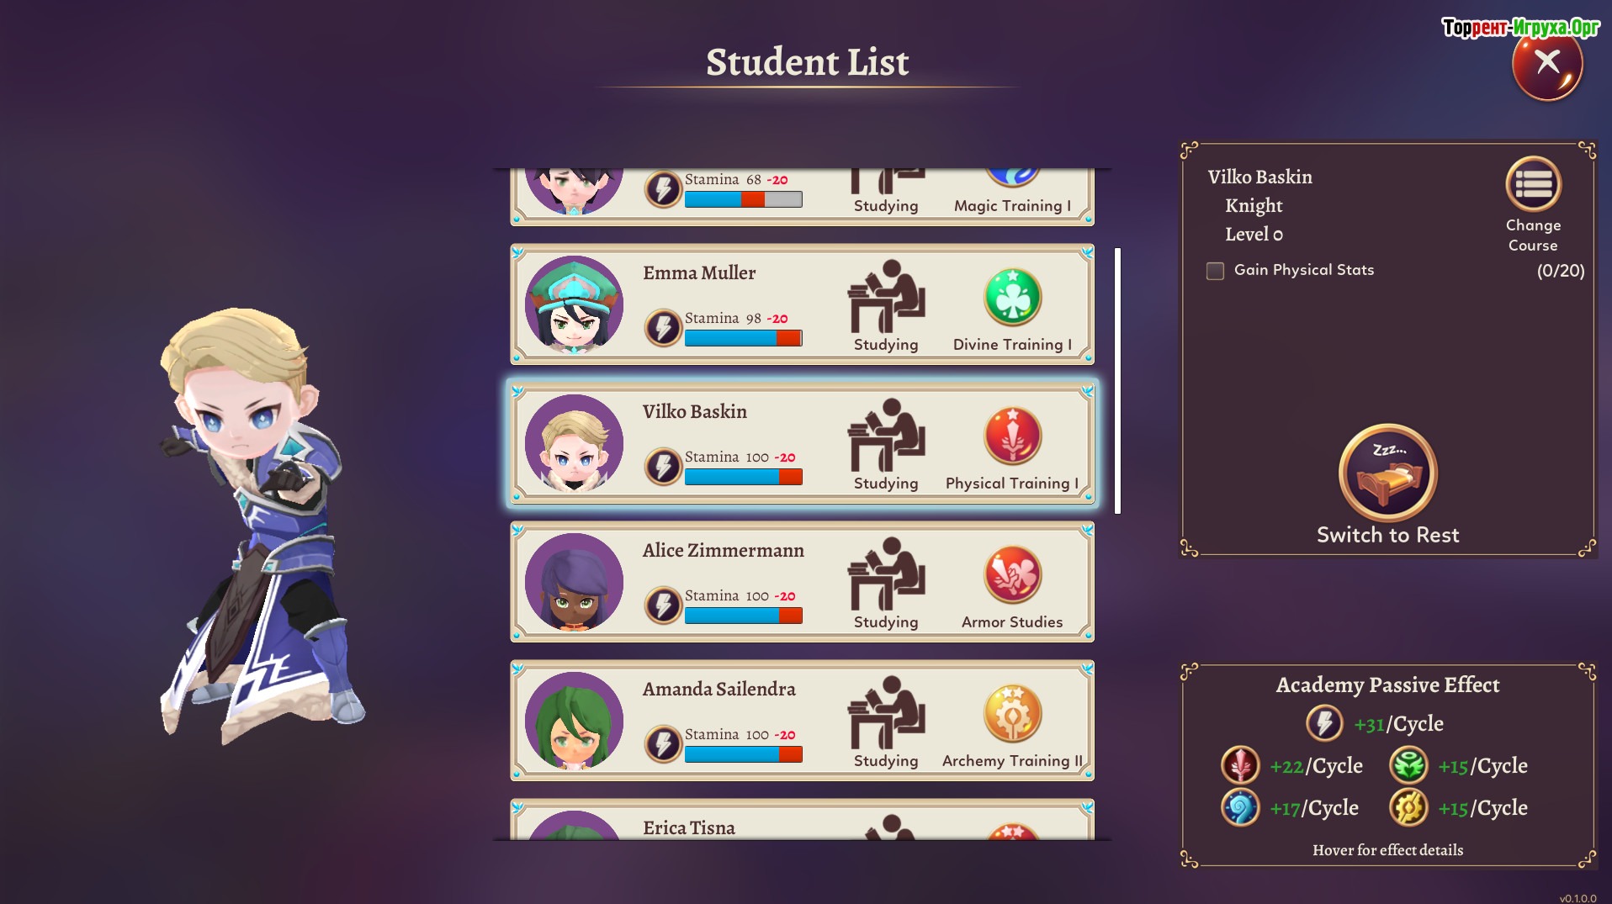Click Emma Muller's Studying desk icon
This screenshot has width=1612, height=904.
point(886,296)
